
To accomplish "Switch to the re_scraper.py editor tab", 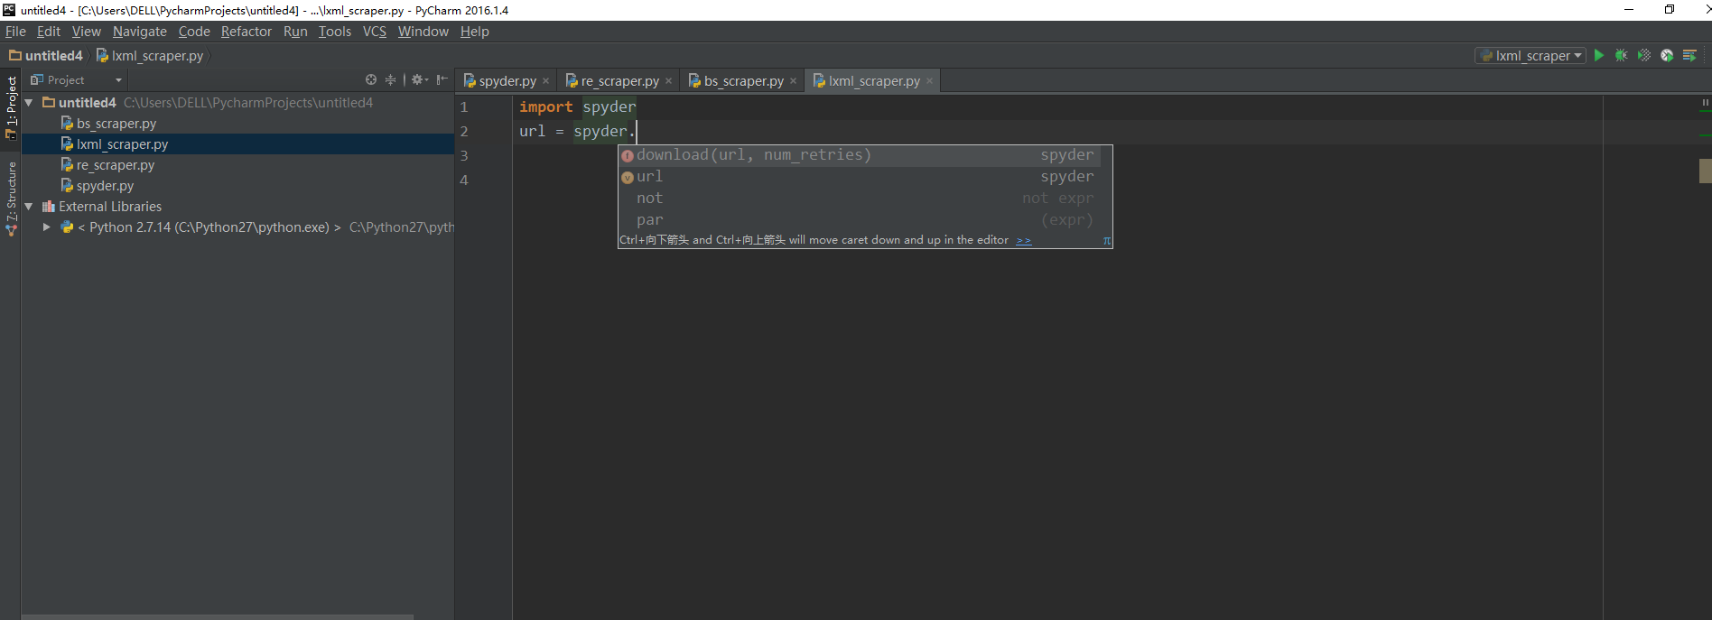I will point(620,81).
